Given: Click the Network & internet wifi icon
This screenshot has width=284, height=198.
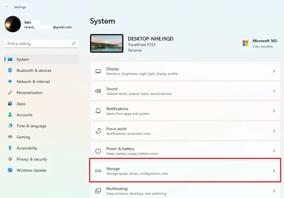Looking at the screenshot, I should (x=10, y=82).
